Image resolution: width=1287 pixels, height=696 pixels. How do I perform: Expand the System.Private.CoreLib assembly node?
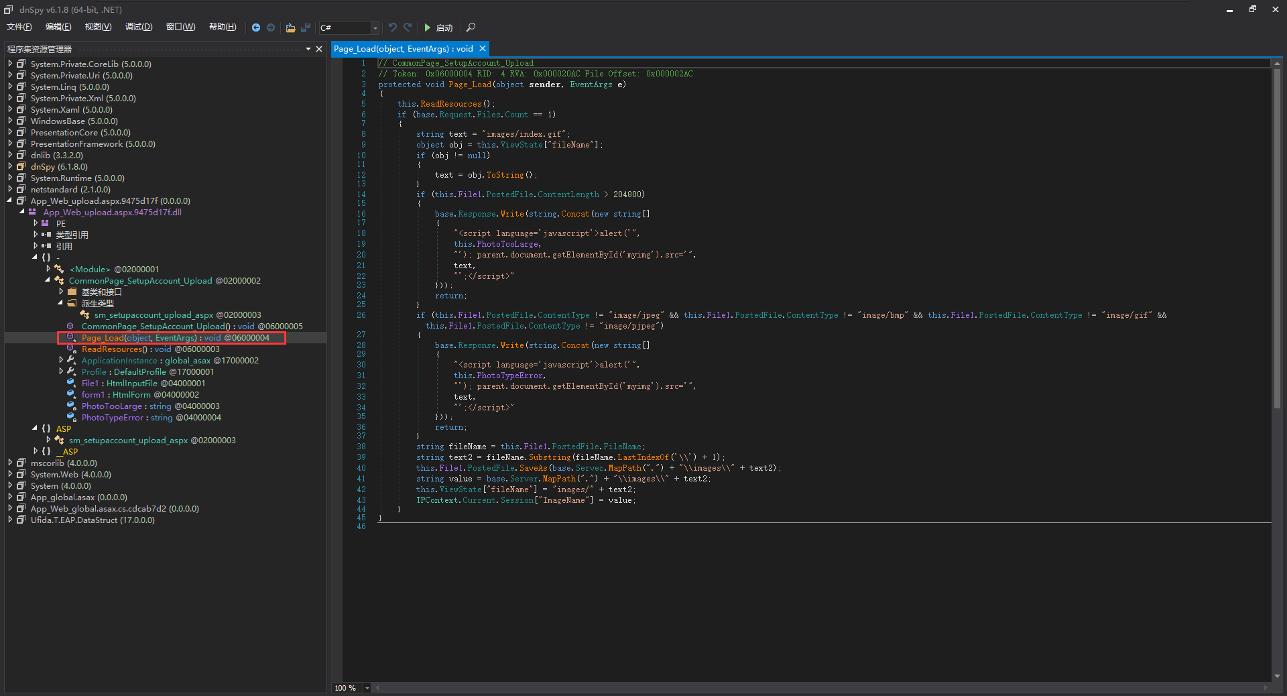pyautogui.click(x=10, y=64)
